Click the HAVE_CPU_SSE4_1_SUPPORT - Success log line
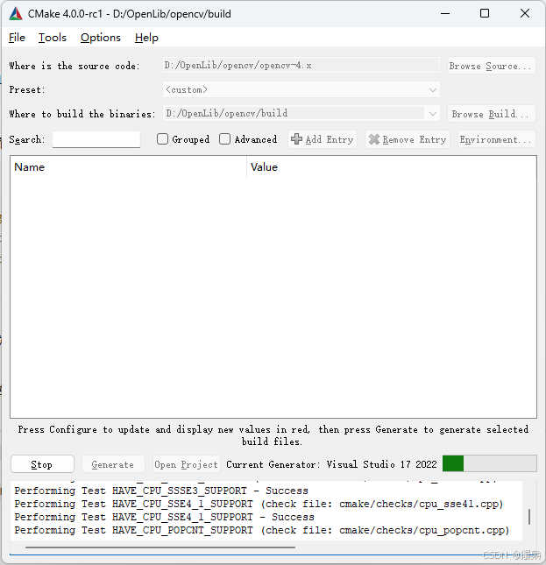 (x=164, y=517)
